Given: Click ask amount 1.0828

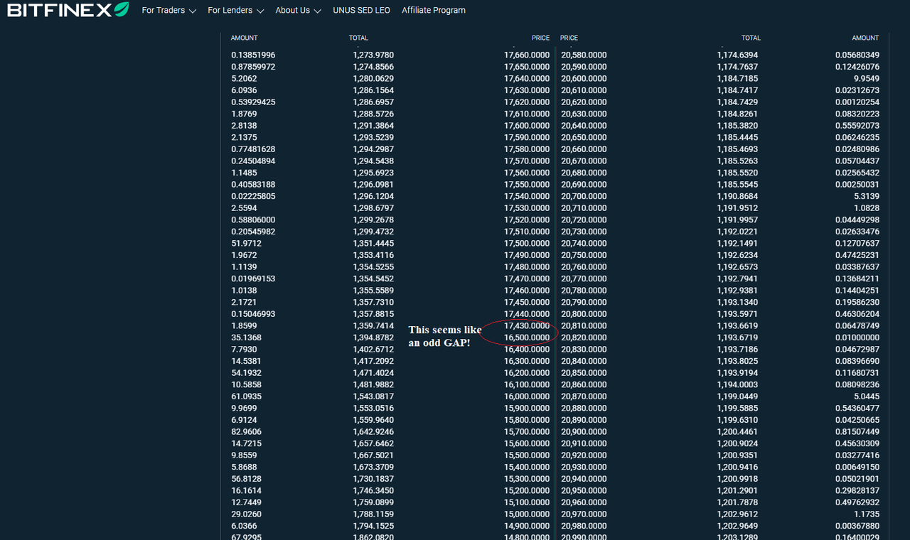Looking at the screenshot, I should tap(867, 208).
